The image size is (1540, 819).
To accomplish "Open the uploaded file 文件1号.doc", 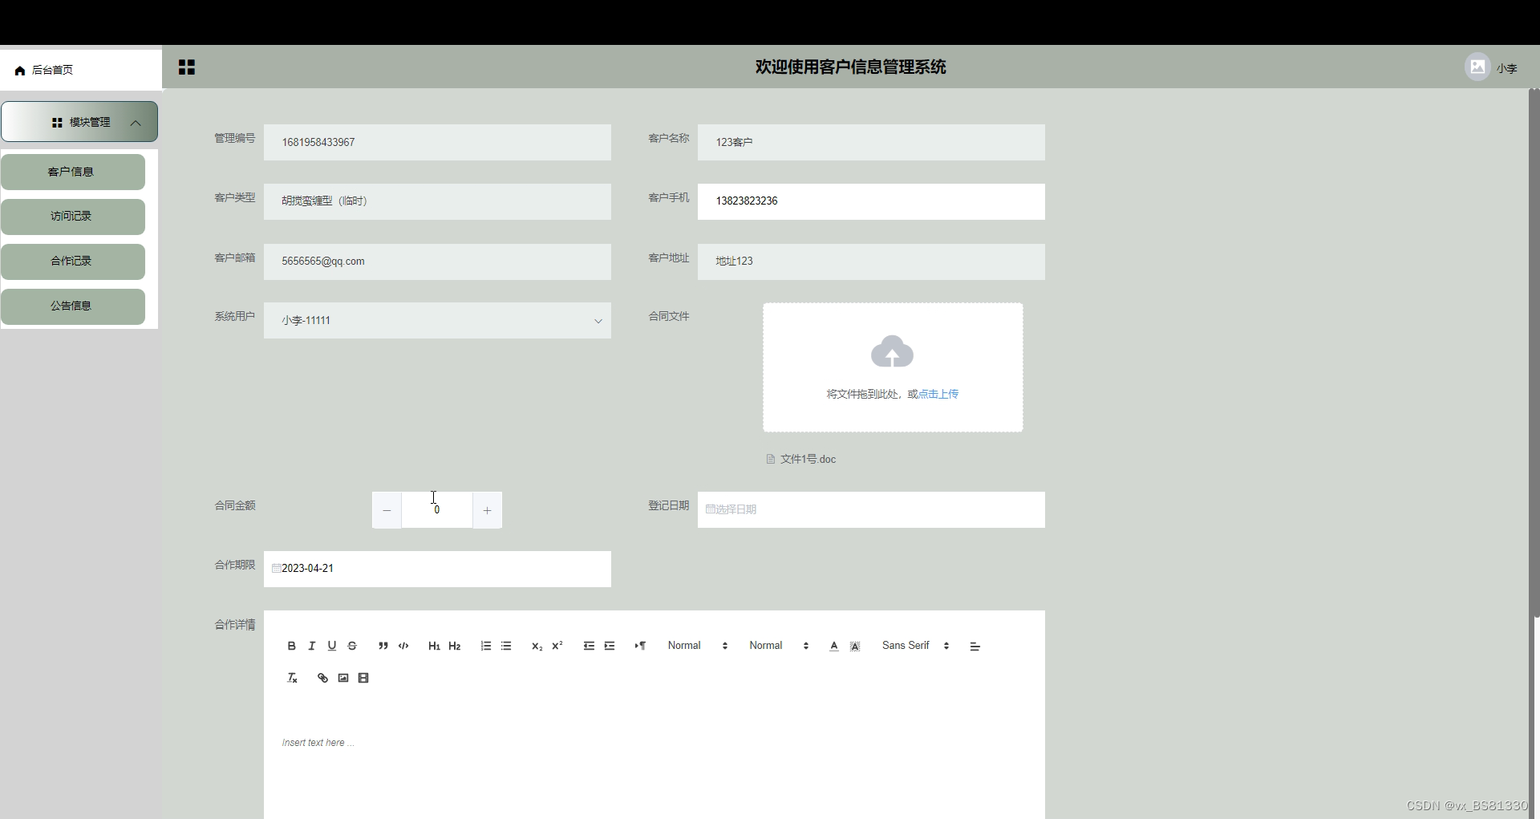I will click(808, 459).
